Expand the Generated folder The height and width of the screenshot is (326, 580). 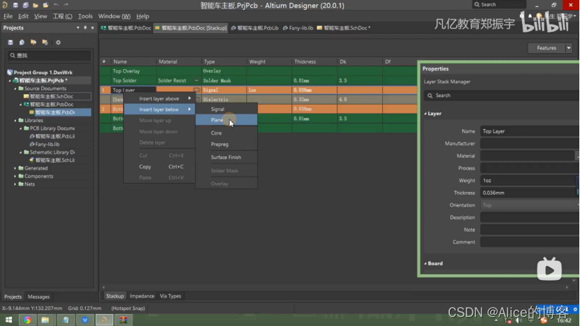[15, 168]
